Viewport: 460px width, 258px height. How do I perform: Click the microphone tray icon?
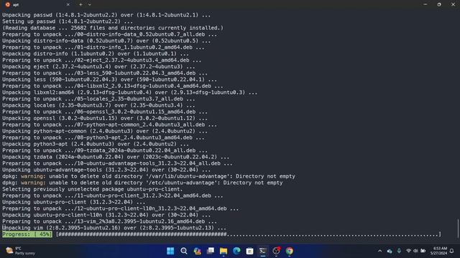(x=399, y=251)
